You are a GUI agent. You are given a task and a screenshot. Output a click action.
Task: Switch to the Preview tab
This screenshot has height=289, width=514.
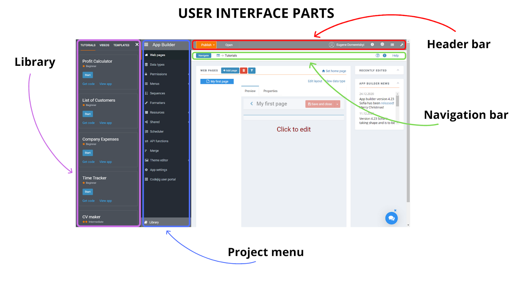(250, 91)
